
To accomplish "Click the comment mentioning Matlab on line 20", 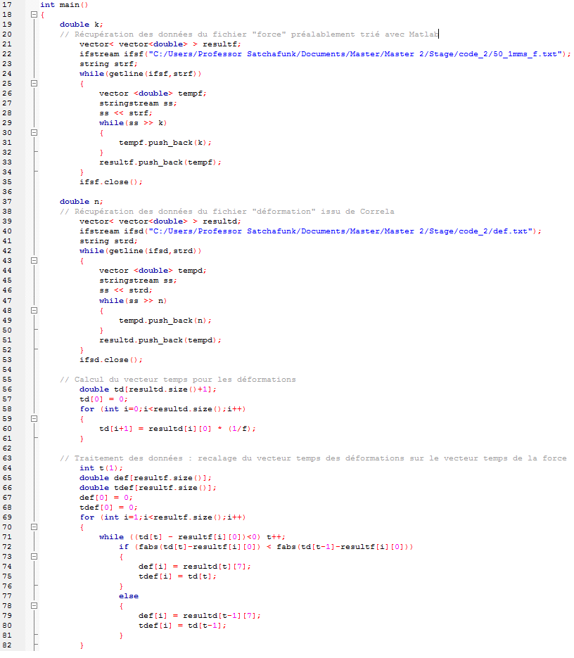I will click(x=249, y=34).
